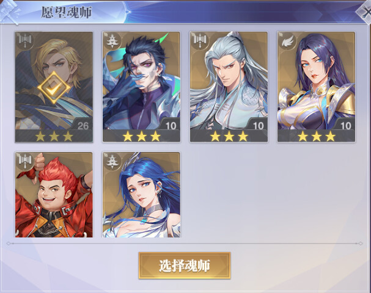Confirm with the 选择魂师 button

click(x=185, y=266)
